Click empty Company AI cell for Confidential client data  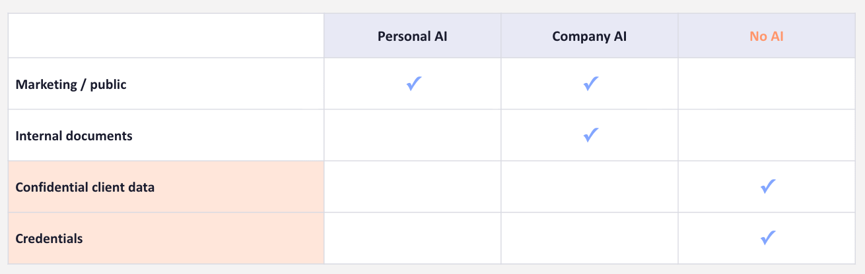point(590,186)
